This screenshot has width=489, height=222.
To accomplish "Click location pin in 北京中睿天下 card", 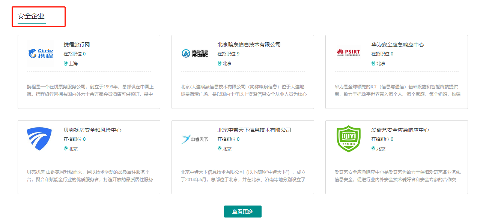I will (x=220, y=149).
